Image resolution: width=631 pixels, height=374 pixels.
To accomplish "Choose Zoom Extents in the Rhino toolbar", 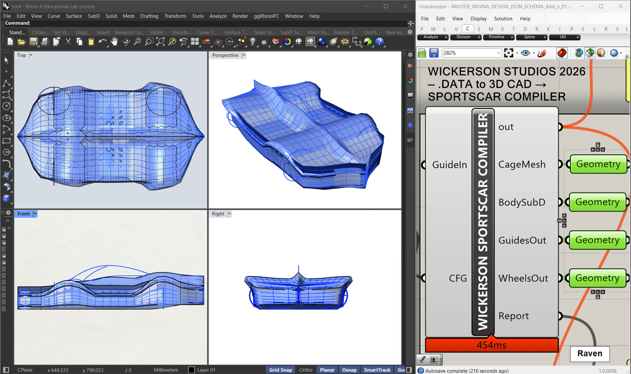I will (160, 42).
